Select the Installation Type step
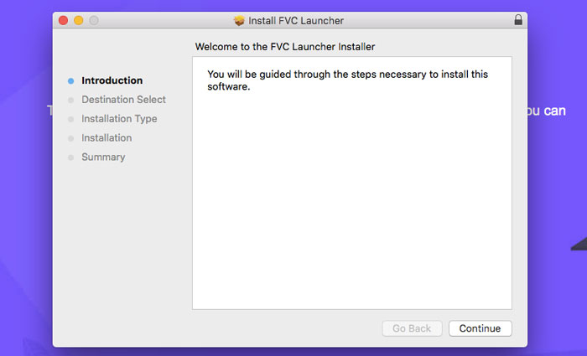 pyautogui.click(x=119, y=119)
